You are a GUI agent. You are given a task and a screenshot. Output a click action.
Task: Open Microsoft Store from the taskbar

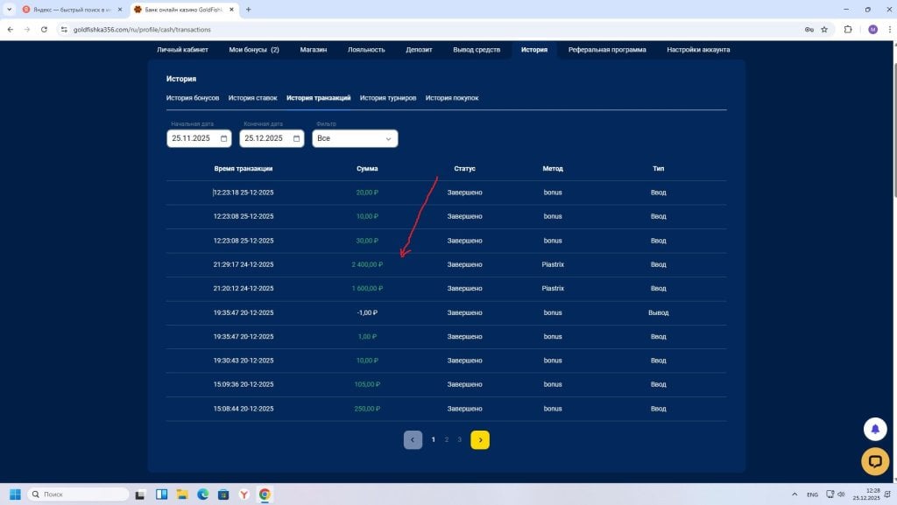tap(223, 494)
